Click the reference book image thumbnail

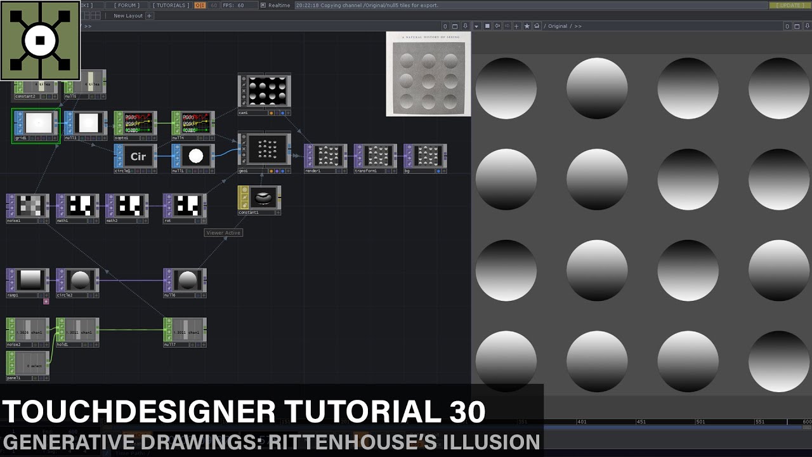point(428,74)
